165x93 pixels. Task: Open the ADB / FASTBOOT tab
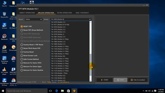pos(82,13)
